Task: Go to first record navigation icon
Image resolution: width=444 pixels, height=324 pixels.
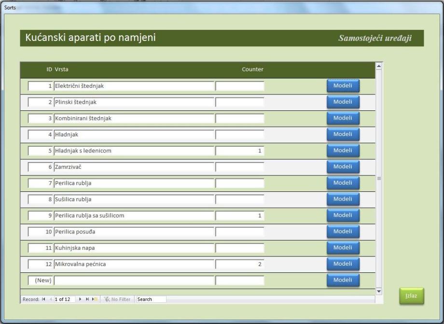Action: (x=43, y=299)
